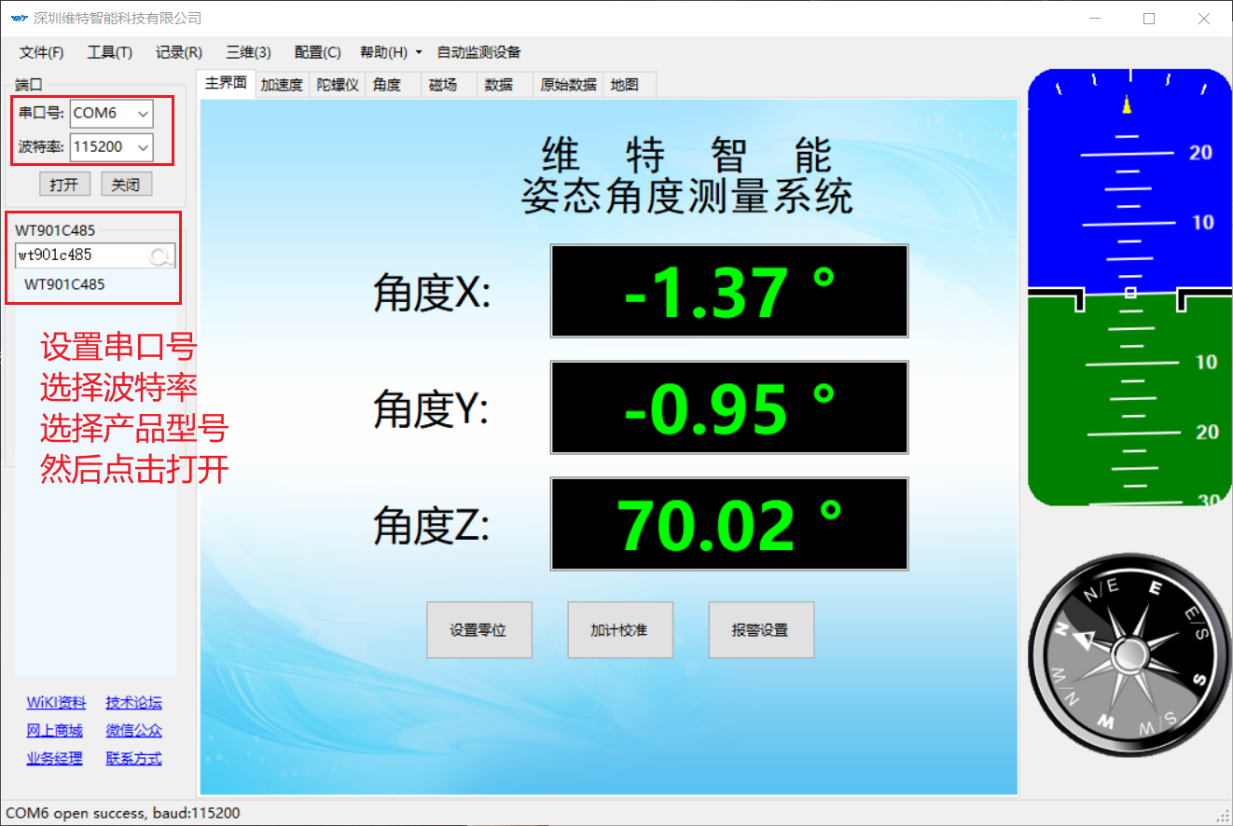The width and height of the screenshot is (1233, 826).
Task: Expand the 串口号 COM6 dropdown
Action: click(x=143, y=114)
